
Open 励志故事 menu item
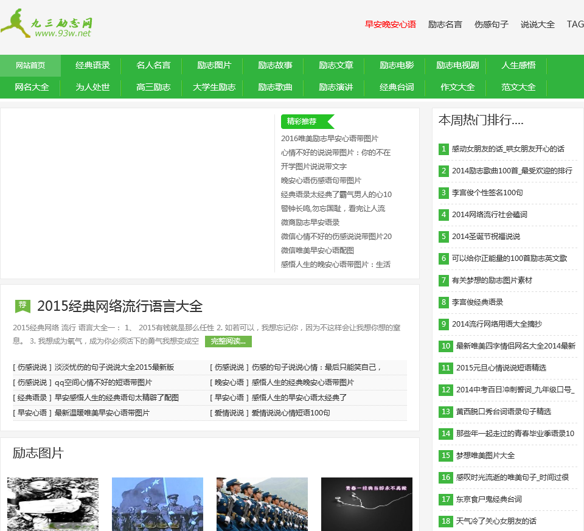click(x=275, y=66)
